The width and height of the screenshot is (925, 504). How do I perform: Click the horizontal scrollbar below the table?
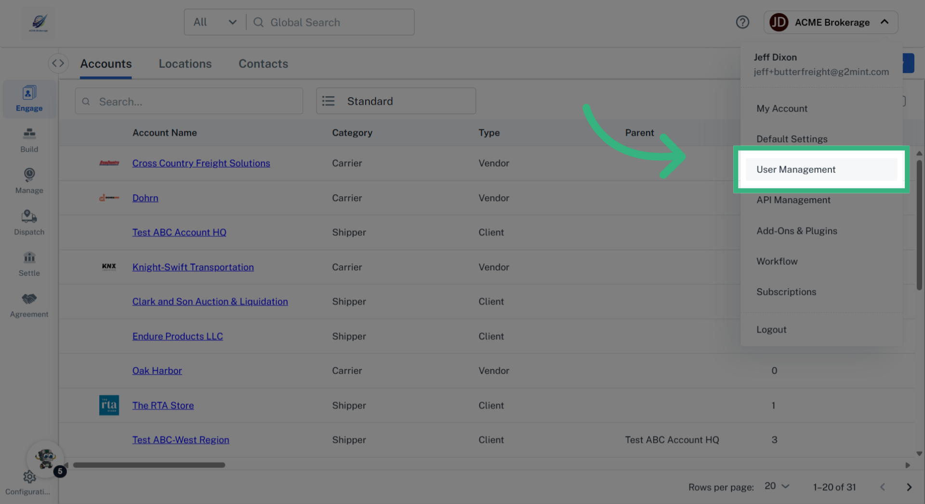coord(148,465)
